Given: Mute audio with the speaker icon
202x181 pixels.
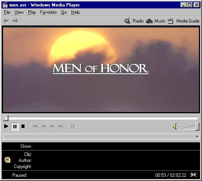Looking at the screenshot, I should click(x=175, y=126).
